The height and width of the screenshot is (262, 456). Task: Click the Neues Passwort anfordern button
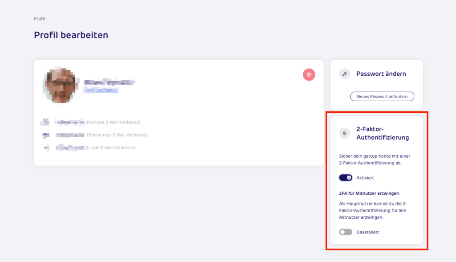(382, 96)
